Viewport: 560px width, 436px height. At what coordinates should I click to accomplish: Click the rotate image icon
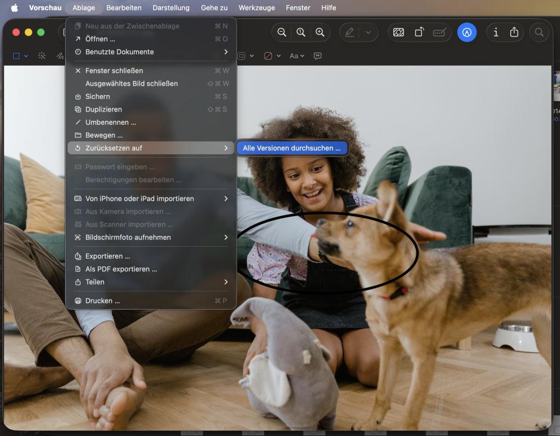(x=419, y=32)
